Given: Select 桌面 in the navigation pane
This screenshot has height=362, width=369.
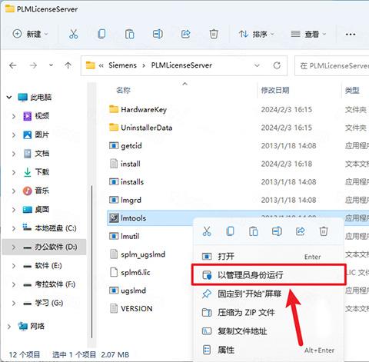Looking at the screenshot, I should [x=42, y=210].
